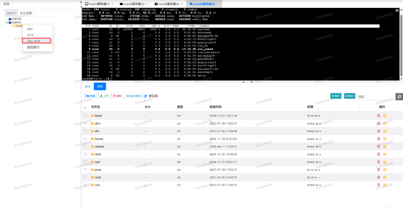This screenshot has height=207, width=403.
Task: Click the search button in resources panel
Action: (11, 13)
